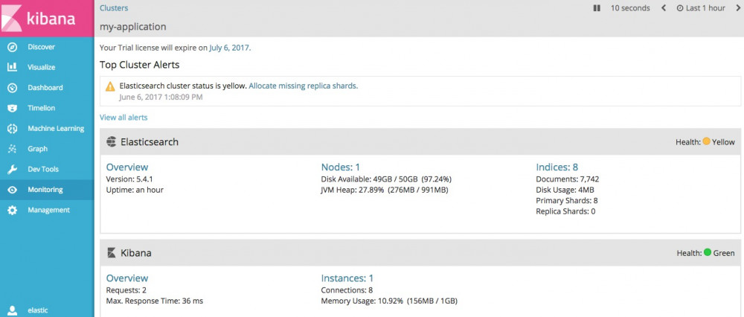Click the July 6, 2017 license link

point(229,48)
